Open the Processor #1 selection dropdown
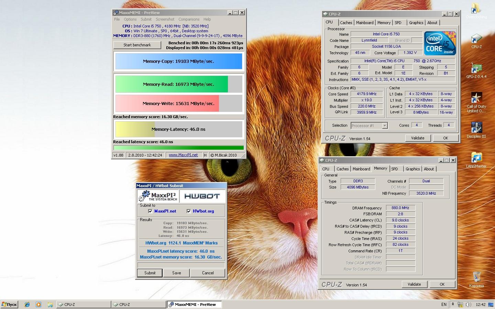Screen dimensions: 495x309 pos(385,126)
